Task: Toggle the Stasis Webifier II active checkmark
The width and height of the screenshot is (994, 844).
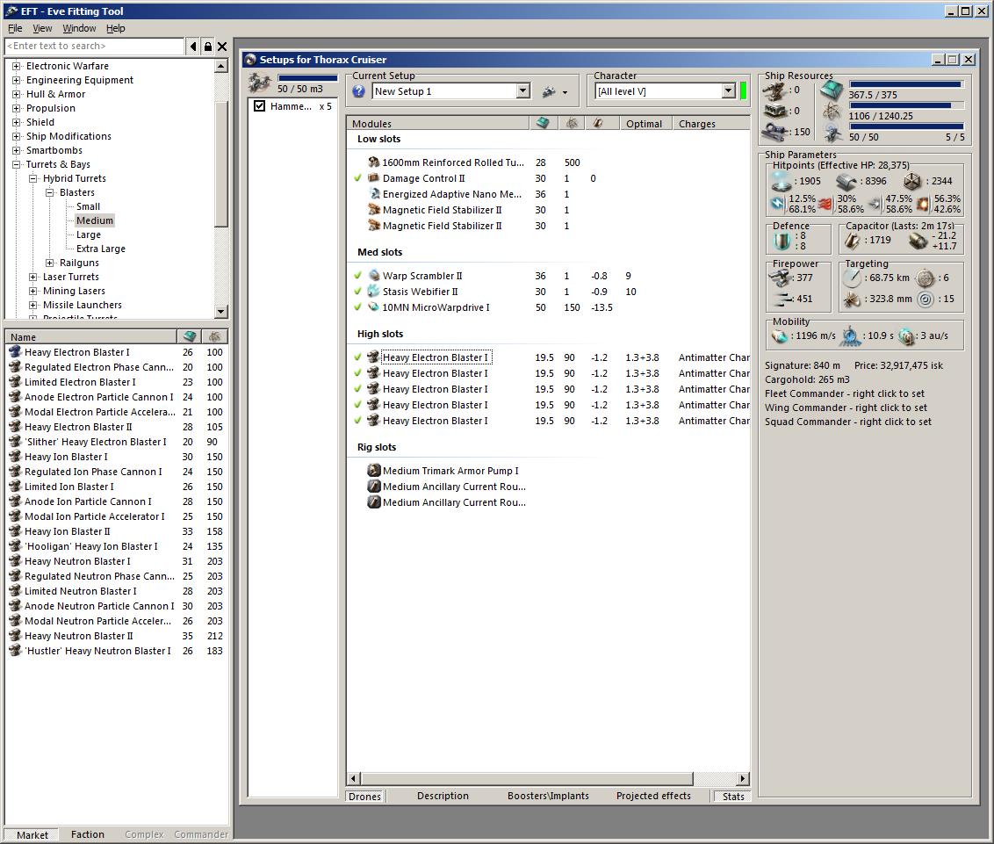Action: (x=357, y=292)
